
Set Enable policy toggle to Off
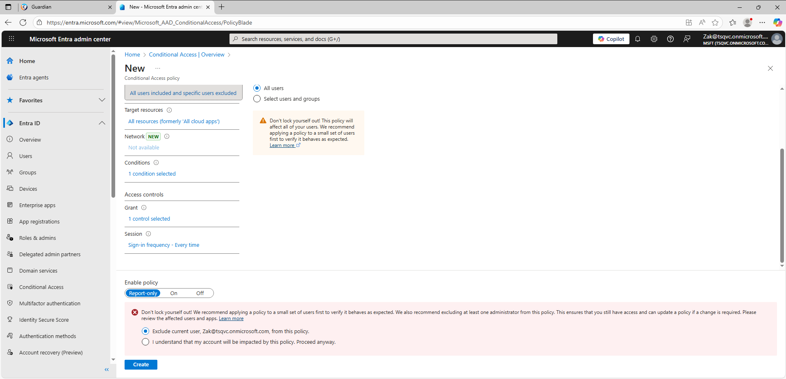pyautogui.click(x=200, y=293)
